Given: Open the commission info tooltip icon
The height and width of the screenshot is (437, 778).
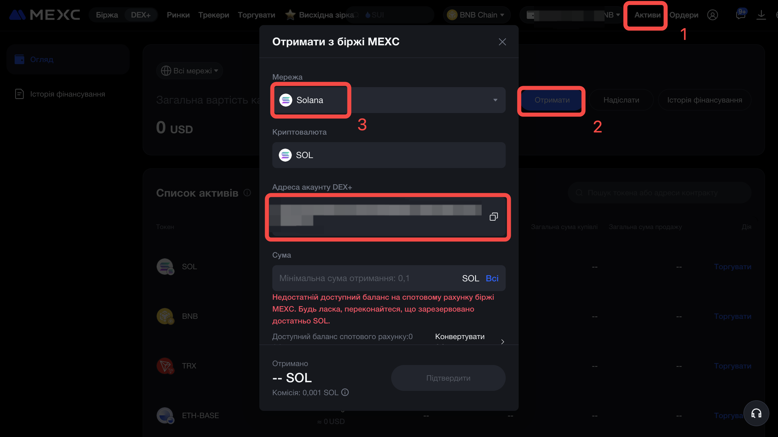Looking at the screenshot, I should [345, 392].
